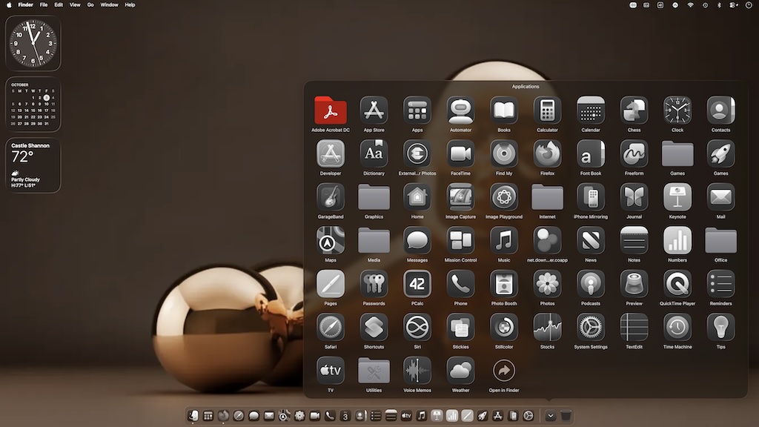The image size is (759, 427).
Task: Click the Wi-Fi status icon in menu bar
Action: click(690, 5)
